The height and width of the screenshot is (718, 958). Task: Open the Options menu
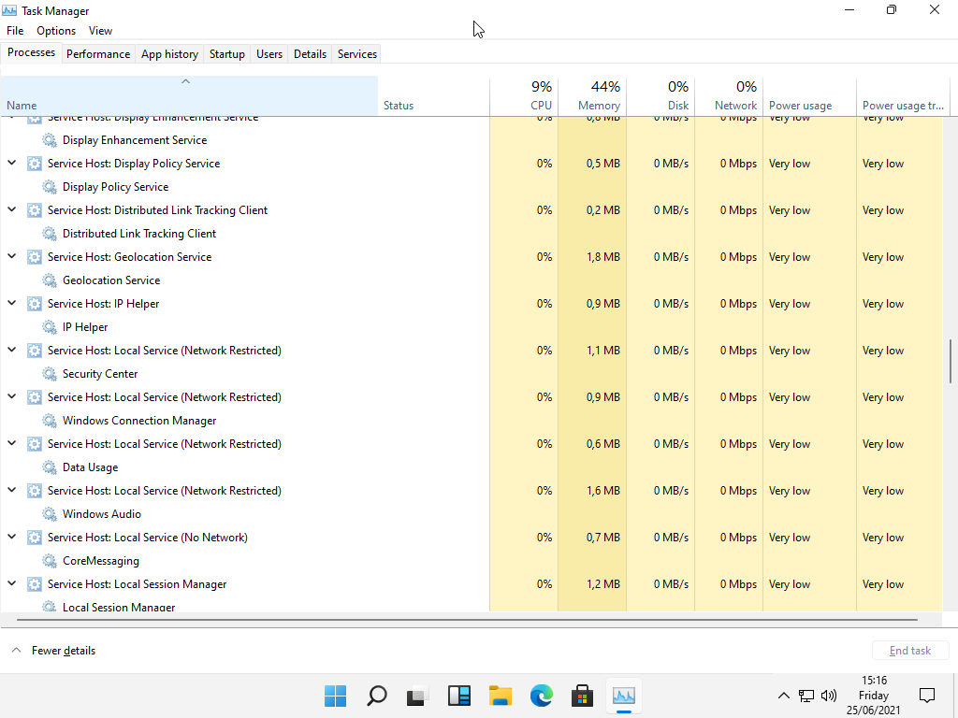pyautogui.click(x=56, y=31)
